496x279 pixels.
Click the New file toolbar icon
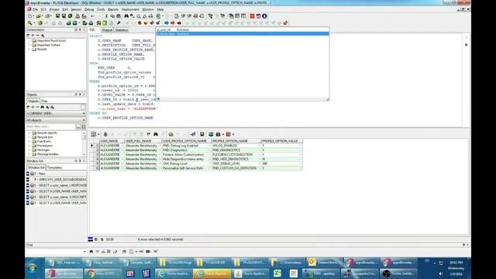[30, 15]
